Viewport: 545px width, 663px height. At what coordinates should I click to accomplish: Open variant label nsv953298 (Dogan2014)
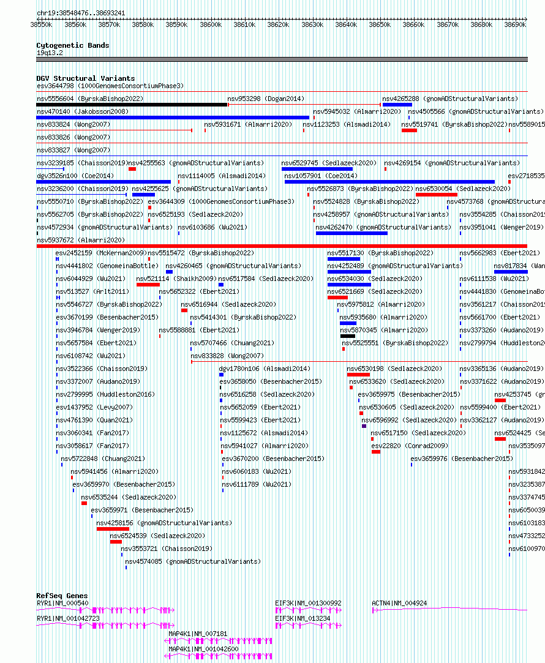pos(266,99)
